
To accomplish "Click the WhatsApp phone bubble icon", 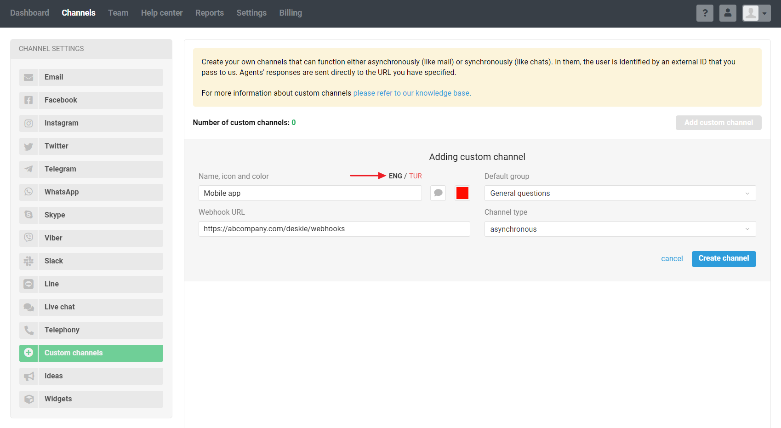I will pos(29,192).
